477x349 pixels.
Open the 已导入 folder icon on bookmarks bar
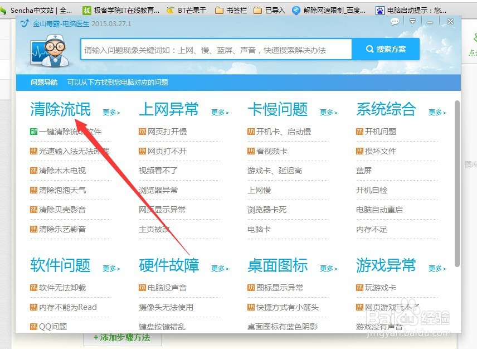258,9
